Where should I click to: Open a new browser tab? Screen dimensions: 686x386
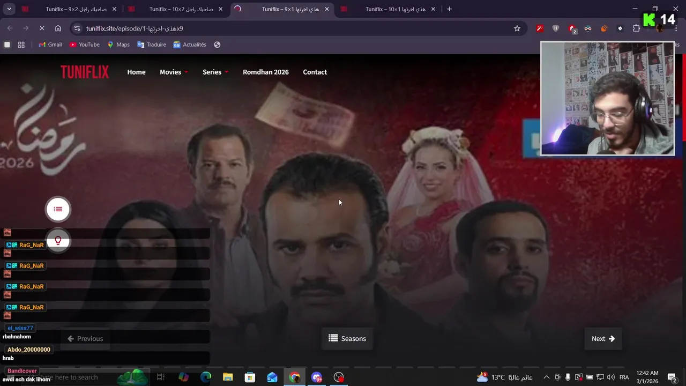[x=449, y=9]
